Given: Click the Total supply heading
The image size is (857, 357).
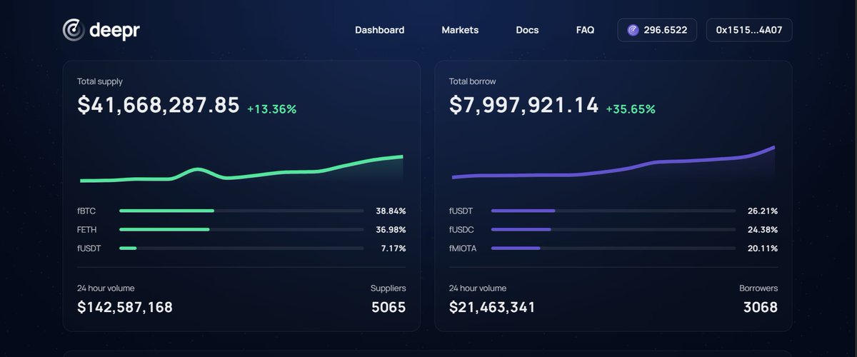Looking at the screenshot, I should 100,81.
